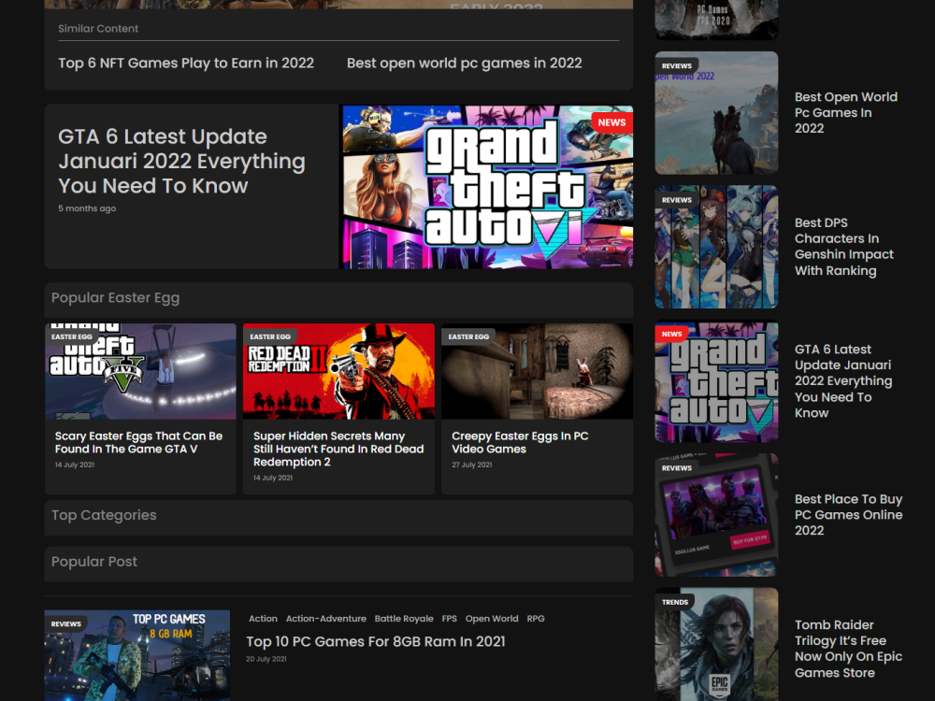Click '20 July 2021' date under the Top 10 PC Games post
The image size is (935, 701).
[266, 659]
